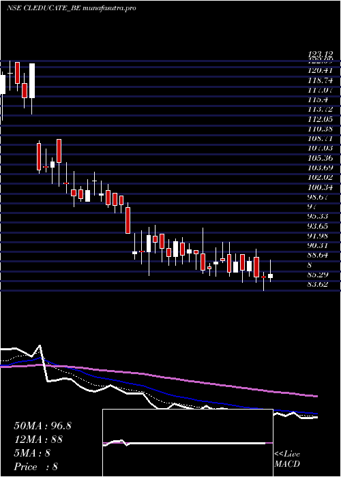Click the Price : 8 readout
The width and height of the screenshot is (341, 477).
(x=36, y=467)
